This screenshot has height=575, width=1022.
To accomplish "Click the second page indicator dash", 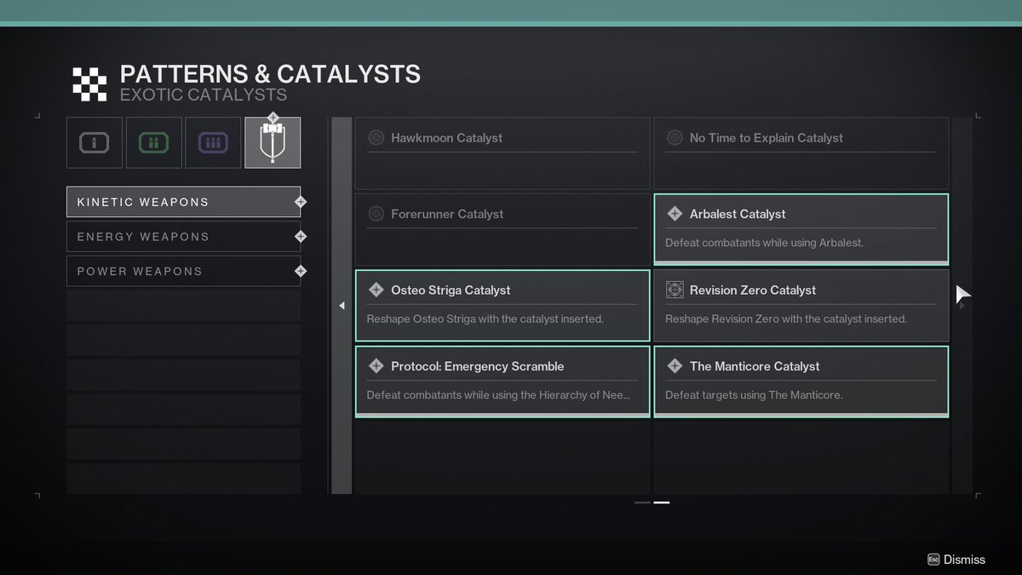I will 662,503.
